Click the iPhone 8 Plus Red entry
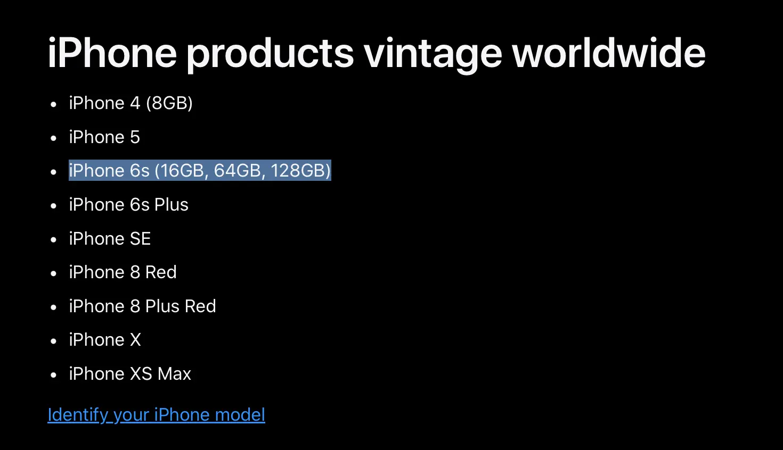 tap(142, 306)
